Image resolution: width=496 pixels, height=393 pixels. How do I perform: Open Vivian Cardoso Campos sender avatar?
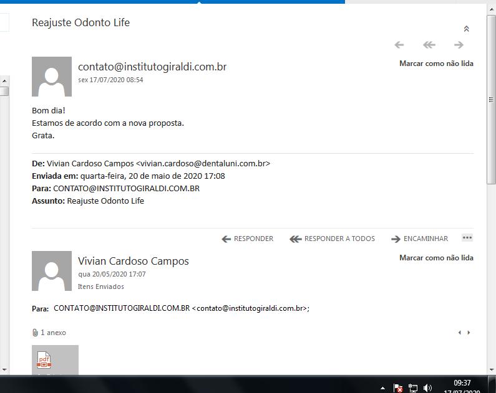click(52, 271)
